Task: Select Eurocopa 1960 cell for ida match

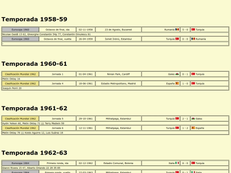Action: [21, 29]
